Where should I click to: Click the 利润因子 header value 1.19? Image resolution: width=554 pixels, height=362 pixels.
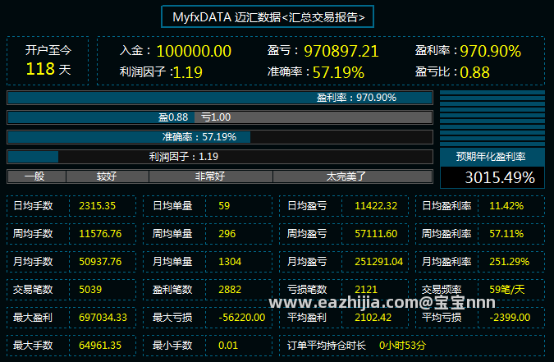188,72
